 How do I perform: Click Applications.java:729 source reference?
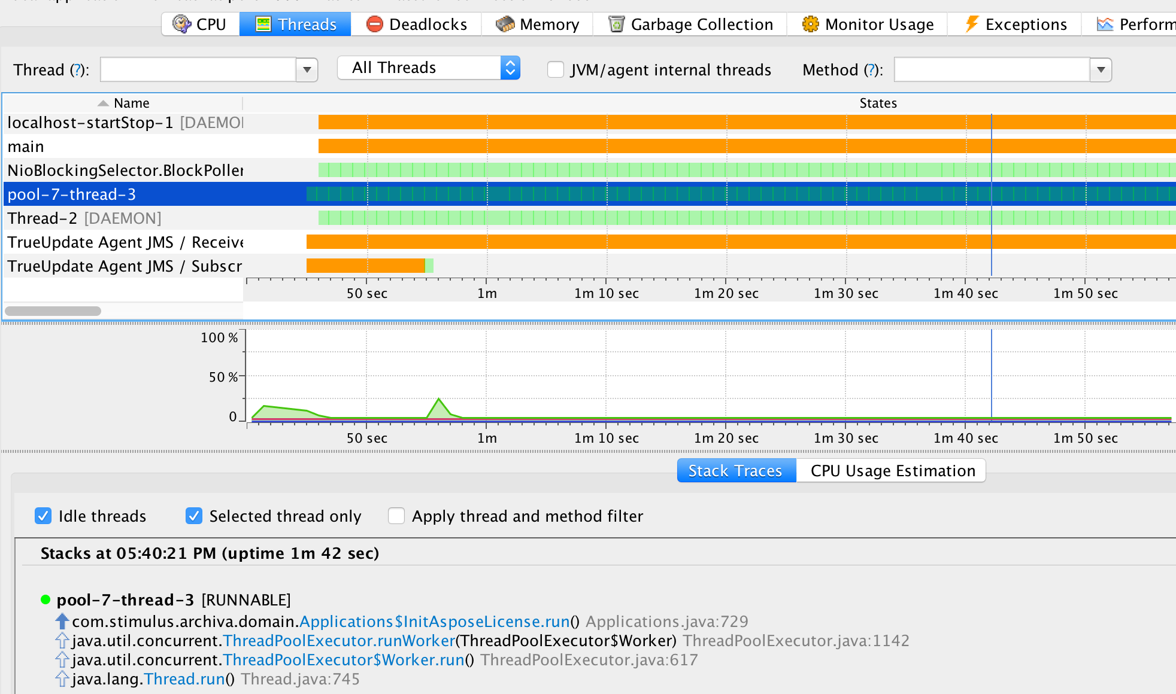(667, 622)
